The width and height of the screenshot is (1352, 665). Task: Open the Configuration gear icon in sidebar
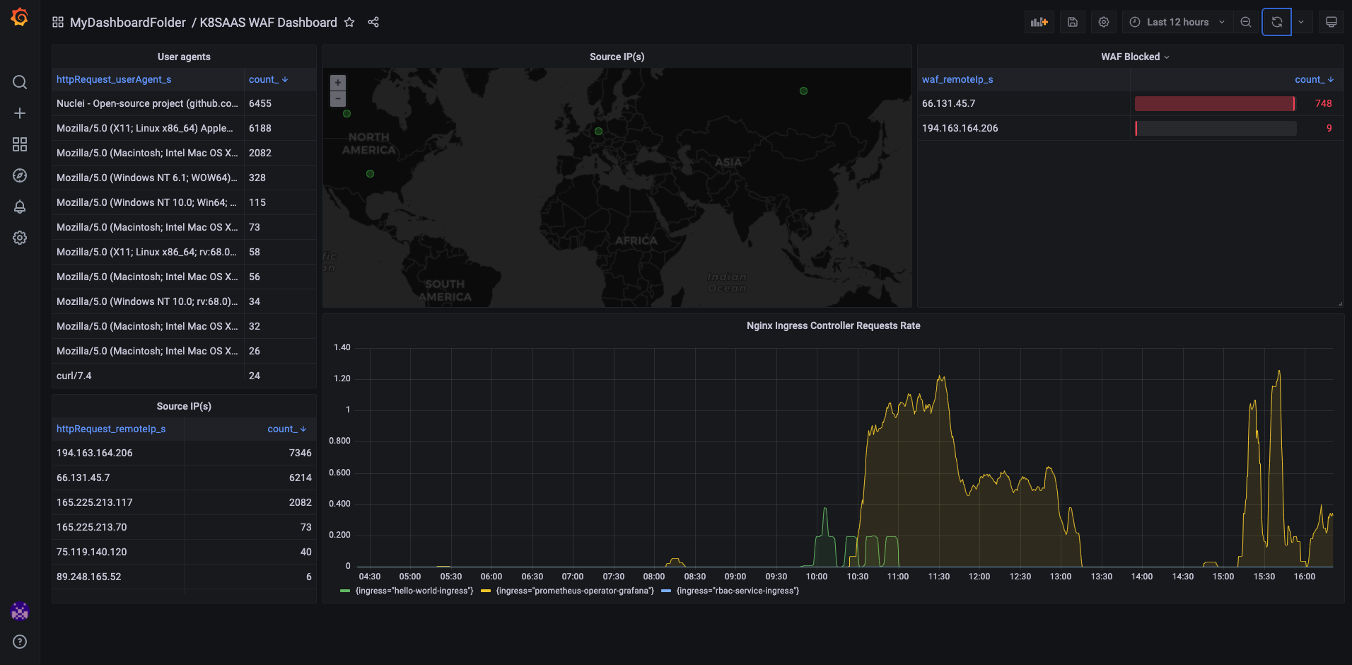[20, 238]
